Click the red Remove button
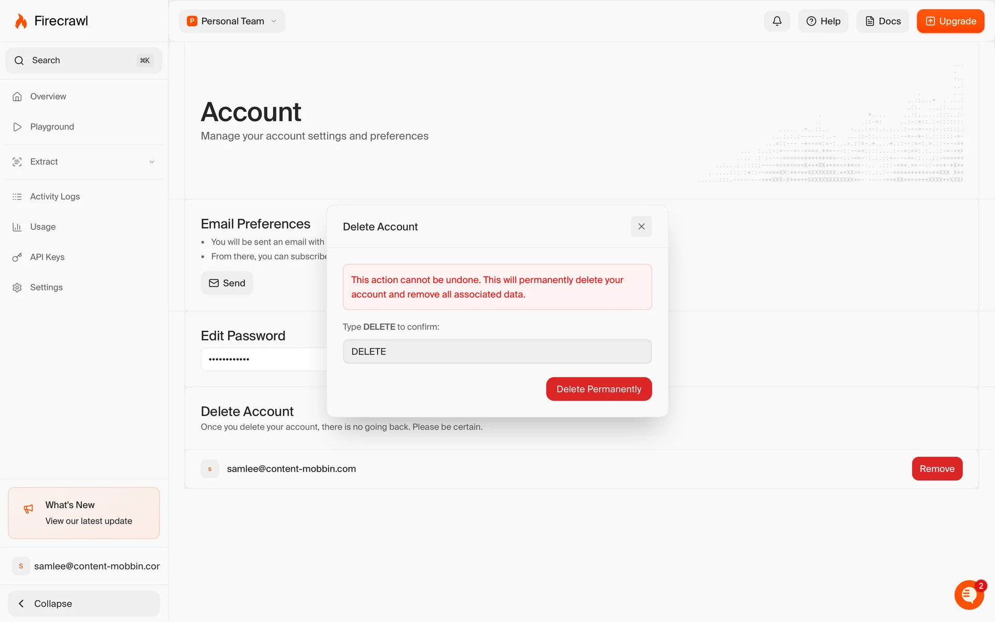Screen dimensions: 995x622 936,469
